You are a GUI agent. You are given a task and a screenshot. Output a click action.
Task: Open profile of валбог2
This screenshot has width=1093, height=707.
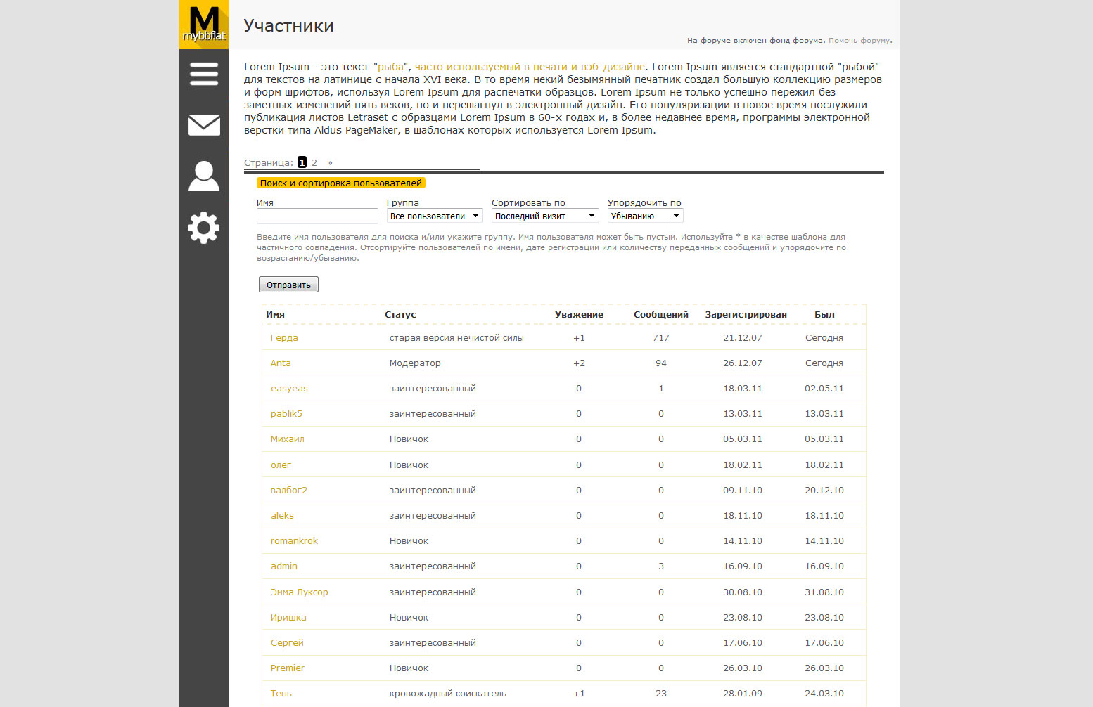pyautogui.click(x=289, y=490)
